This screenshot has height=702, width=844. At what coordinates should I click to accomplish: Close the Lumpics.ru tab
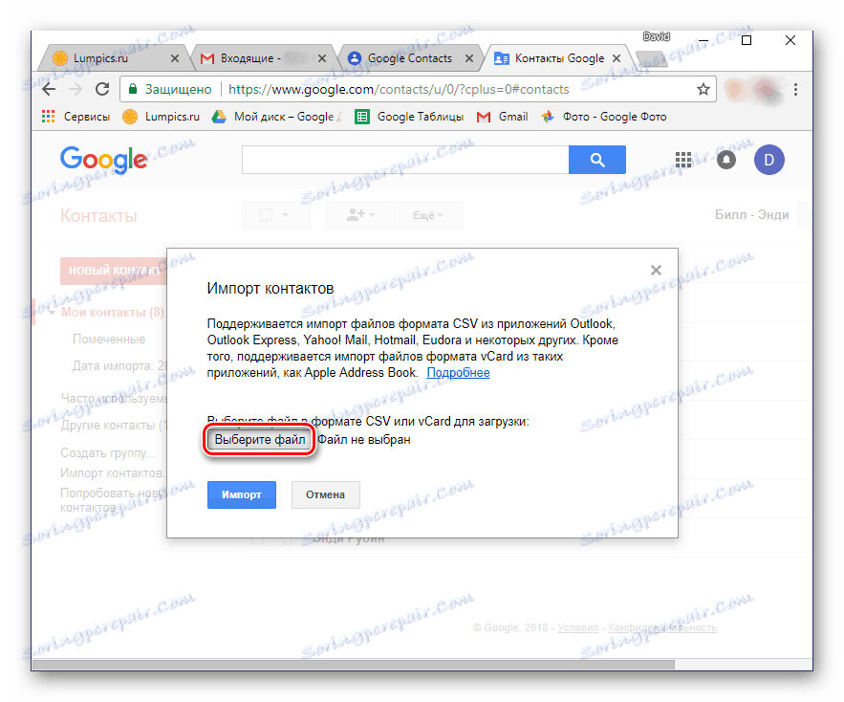(174, 58)
